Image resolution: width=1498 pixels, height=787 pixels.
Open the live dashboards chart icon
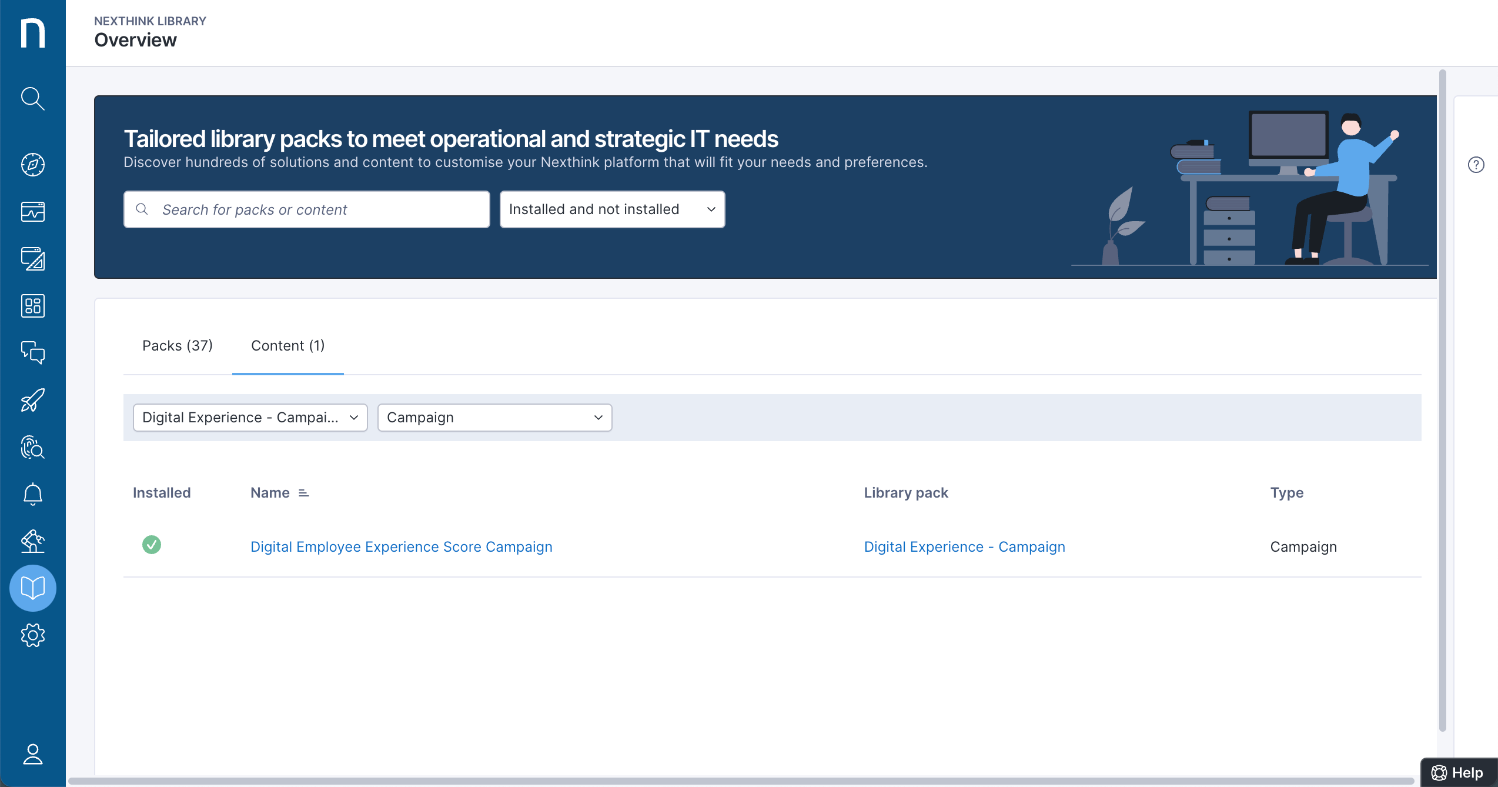click(x=32, y=212)
